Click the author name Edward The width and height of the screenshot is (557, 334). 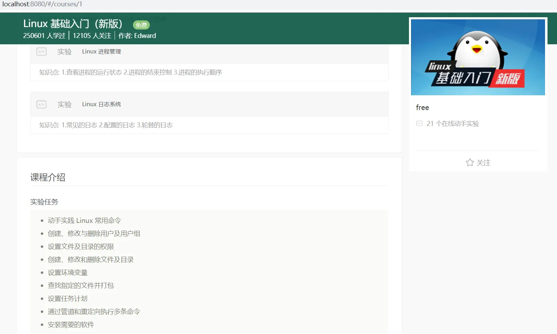pyautogui.click(x=145, y=36)
